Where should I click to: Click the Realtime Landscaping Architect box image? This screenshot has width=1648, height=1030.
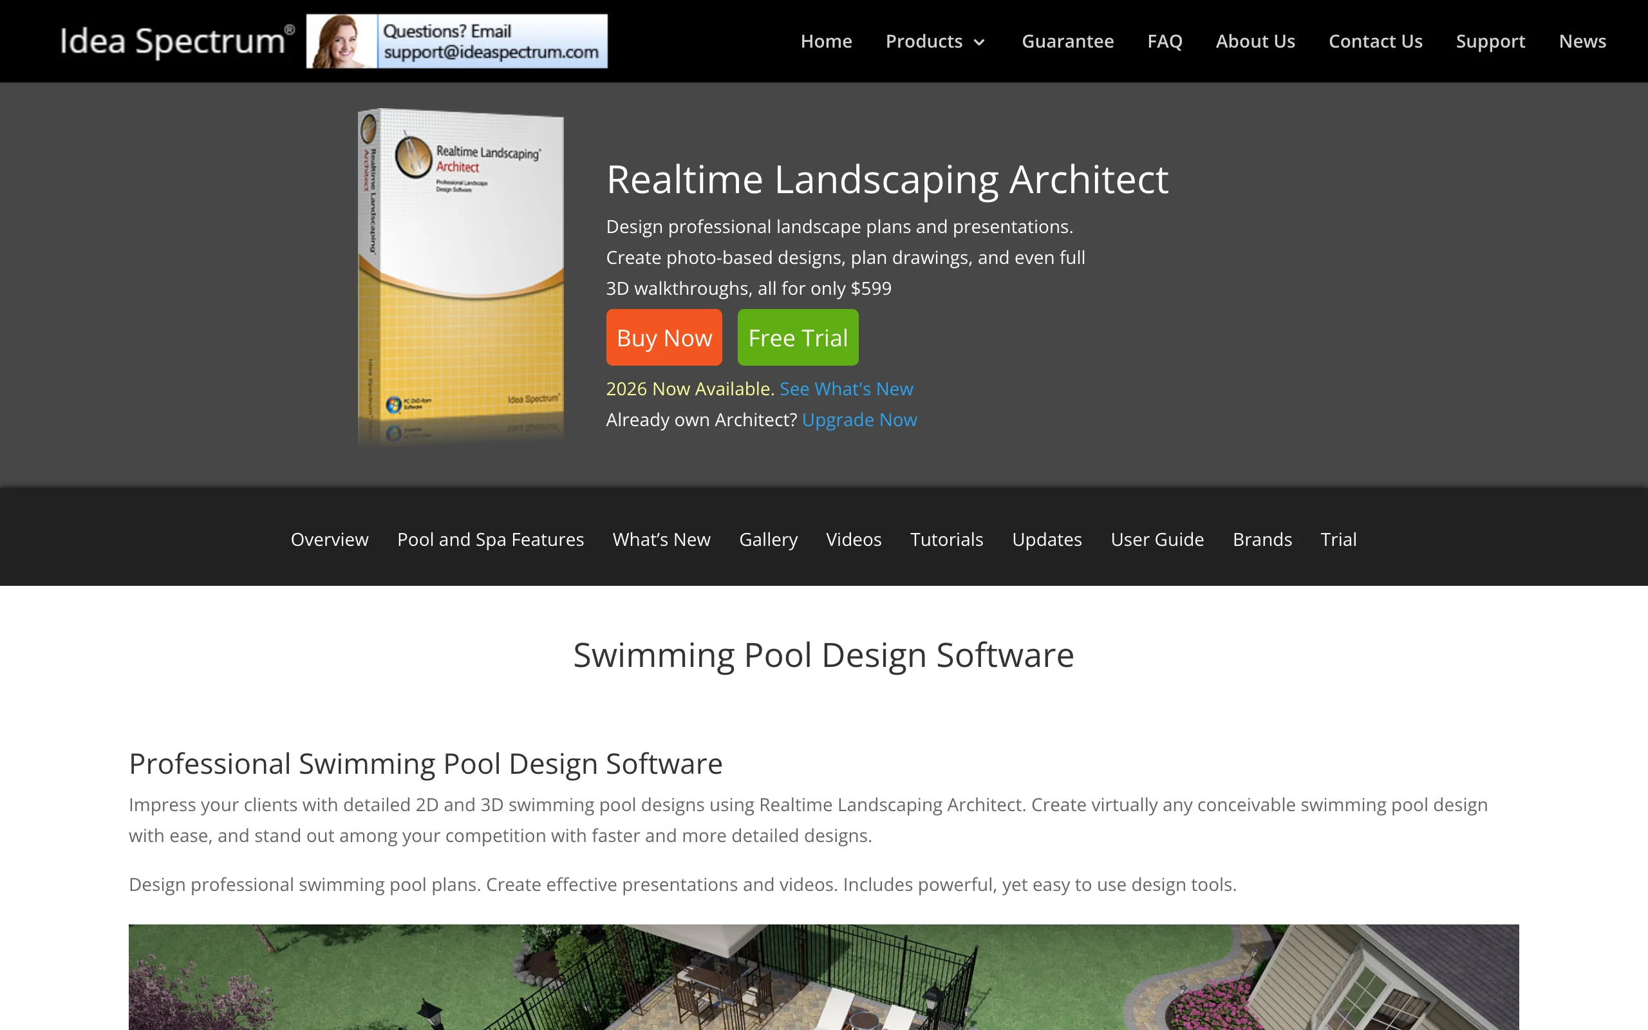point(461,277)
